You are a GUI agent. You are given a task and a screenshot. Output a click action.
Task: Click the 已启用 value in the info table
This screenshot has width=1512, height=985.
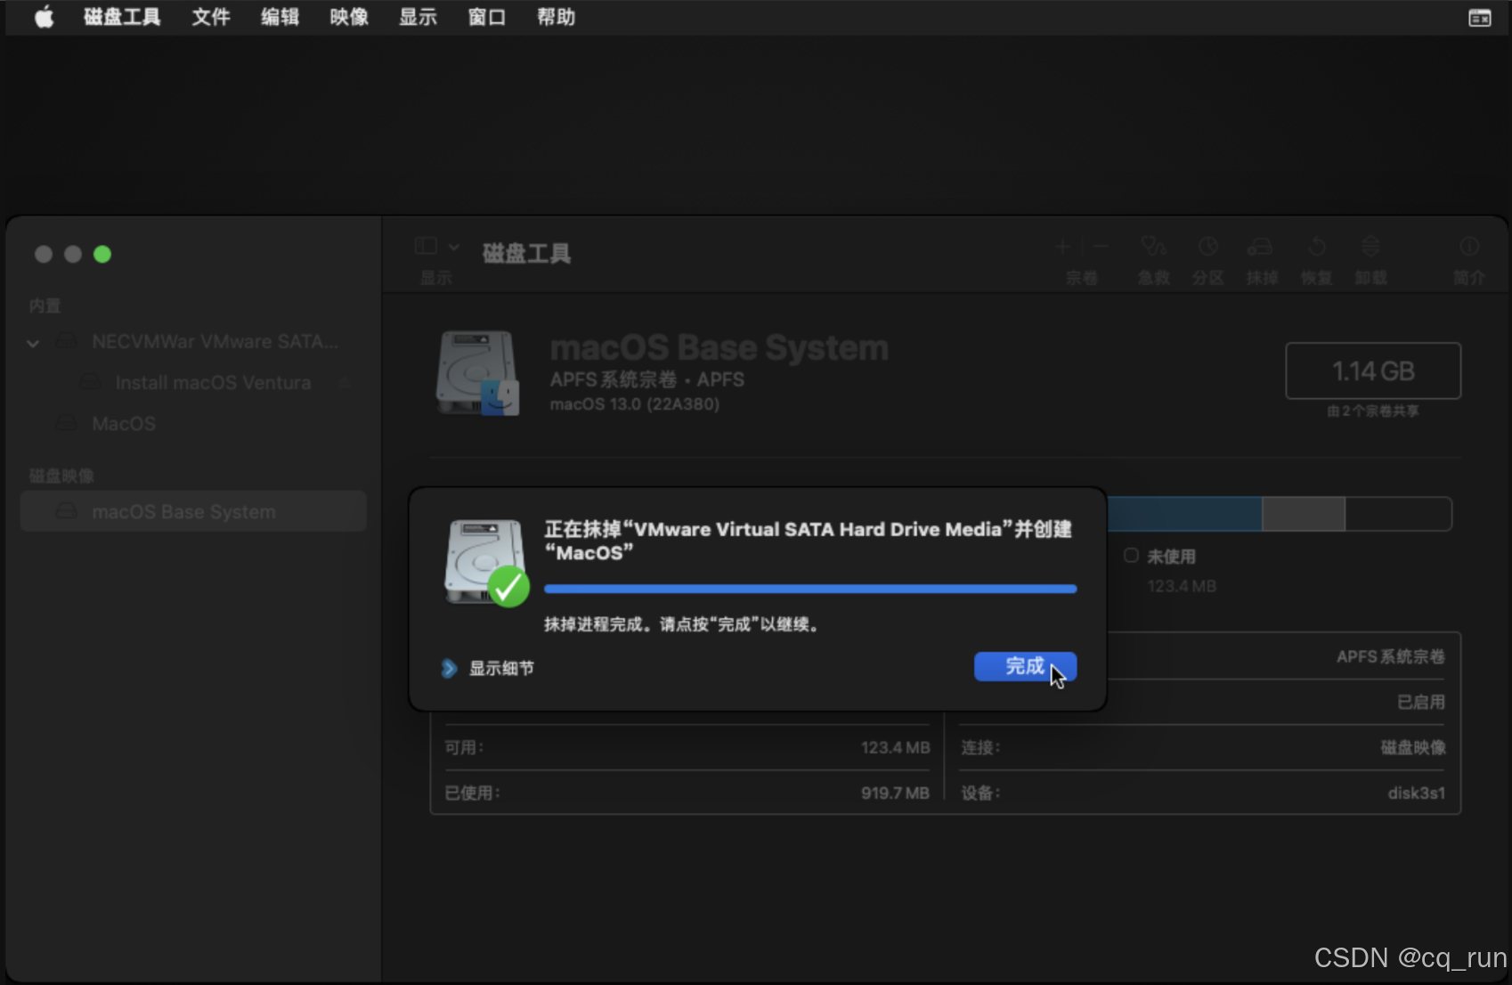1421,703
